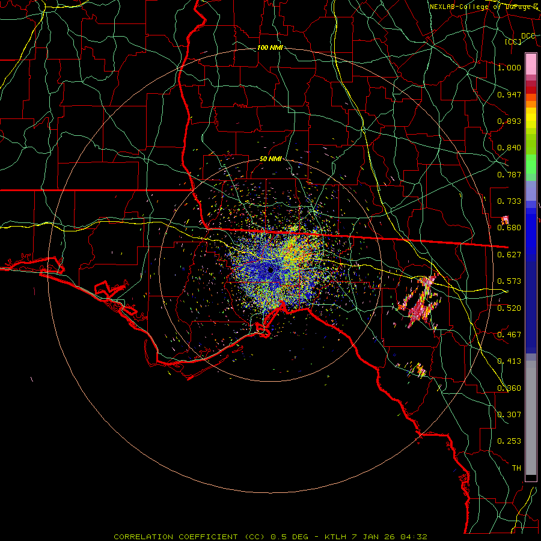
Task: Click the [CC] unit label above the color bar
Action: coord(513,41)
